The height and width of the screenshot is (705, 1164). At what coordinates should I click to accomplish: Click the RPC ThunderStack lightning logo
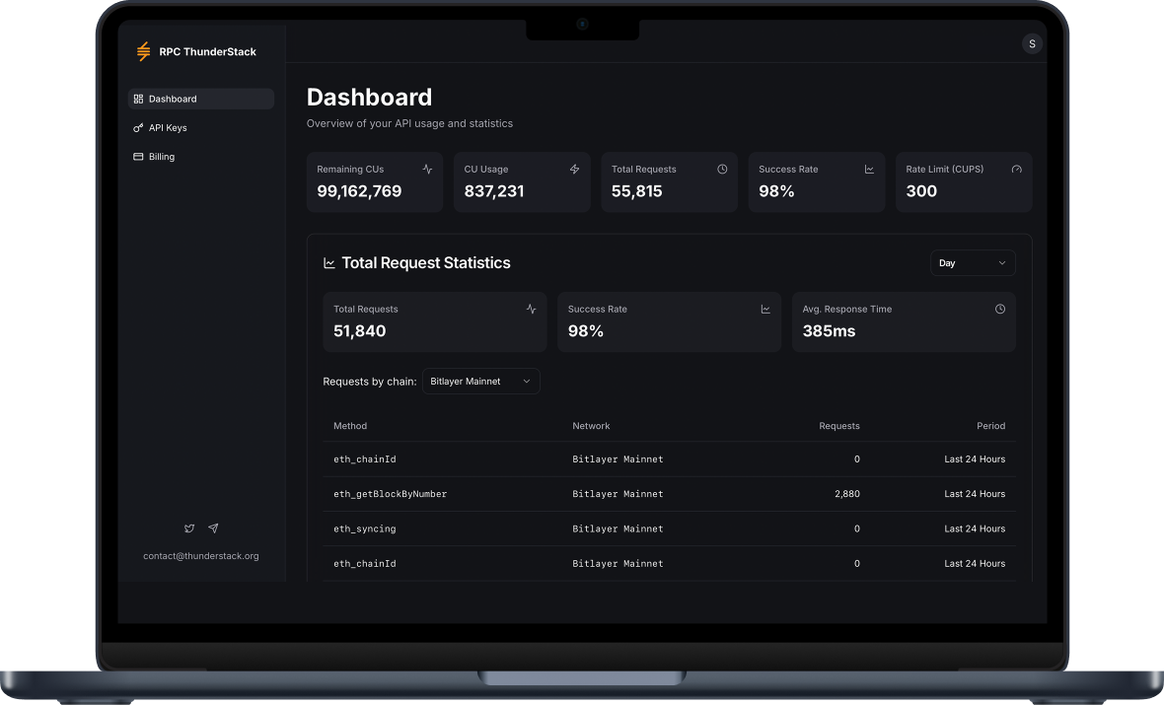pos(144,51)
